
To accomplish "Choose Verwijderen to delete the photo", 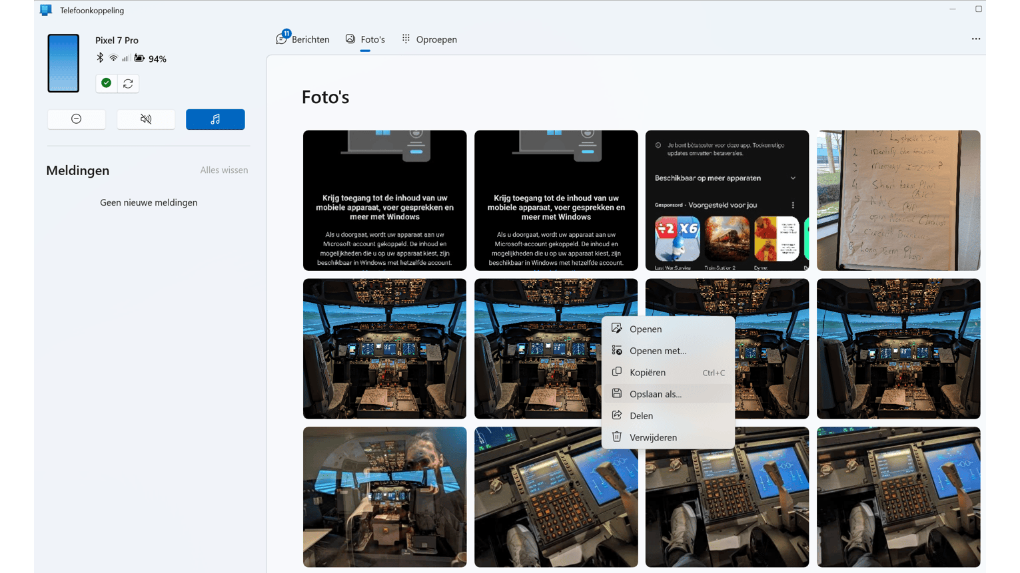I will pyautogui.click(x=668, y=437).
